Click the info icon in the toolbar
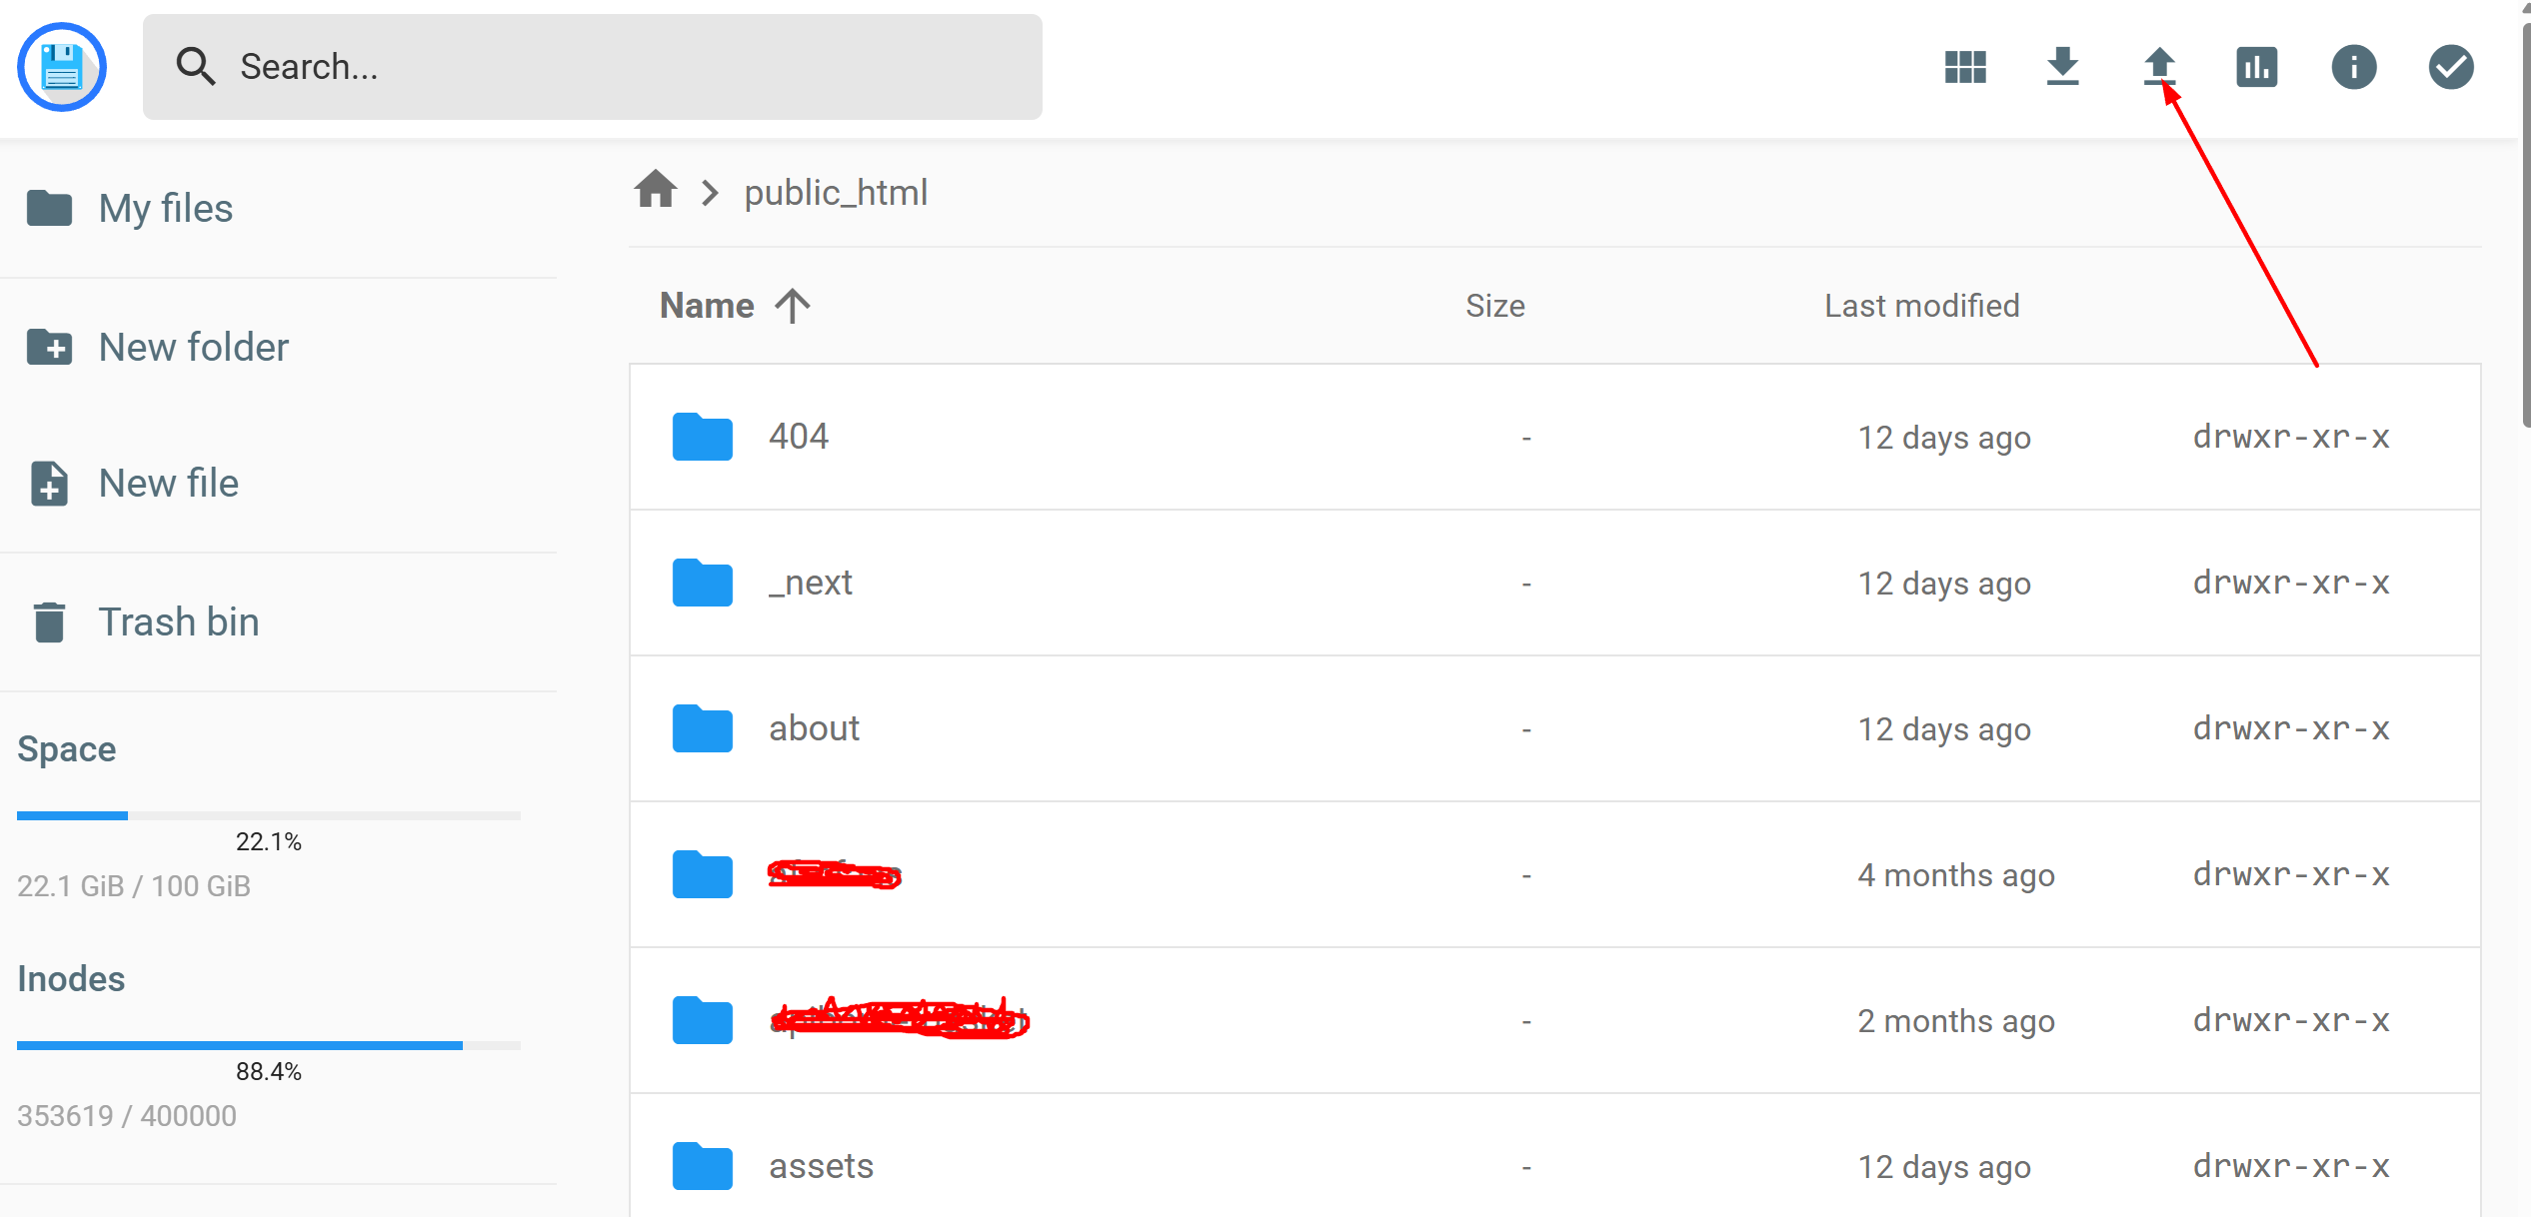The image size is (2531, 1217). click(x=2354, y=66)
